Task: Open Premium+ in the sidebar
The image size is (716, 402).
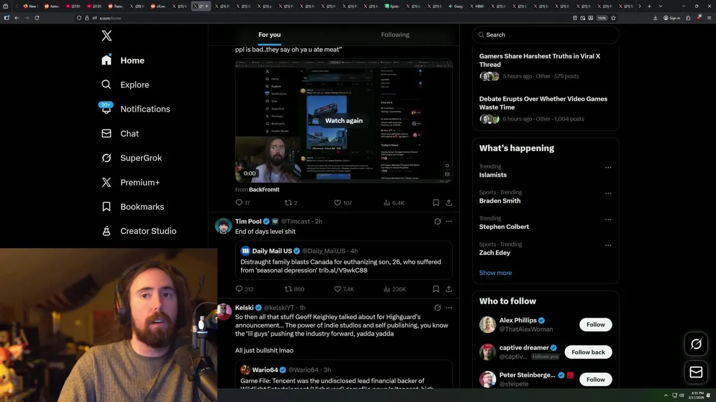Action: coord(130,182)
